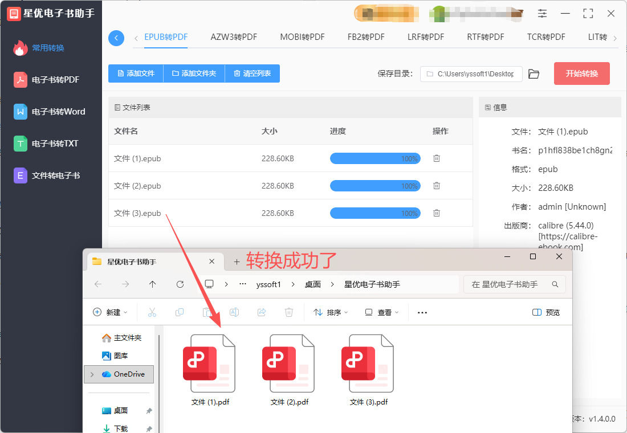Go up one folder level in Explorer
Screen dimensions: 627x433
(x=152, y=284)
